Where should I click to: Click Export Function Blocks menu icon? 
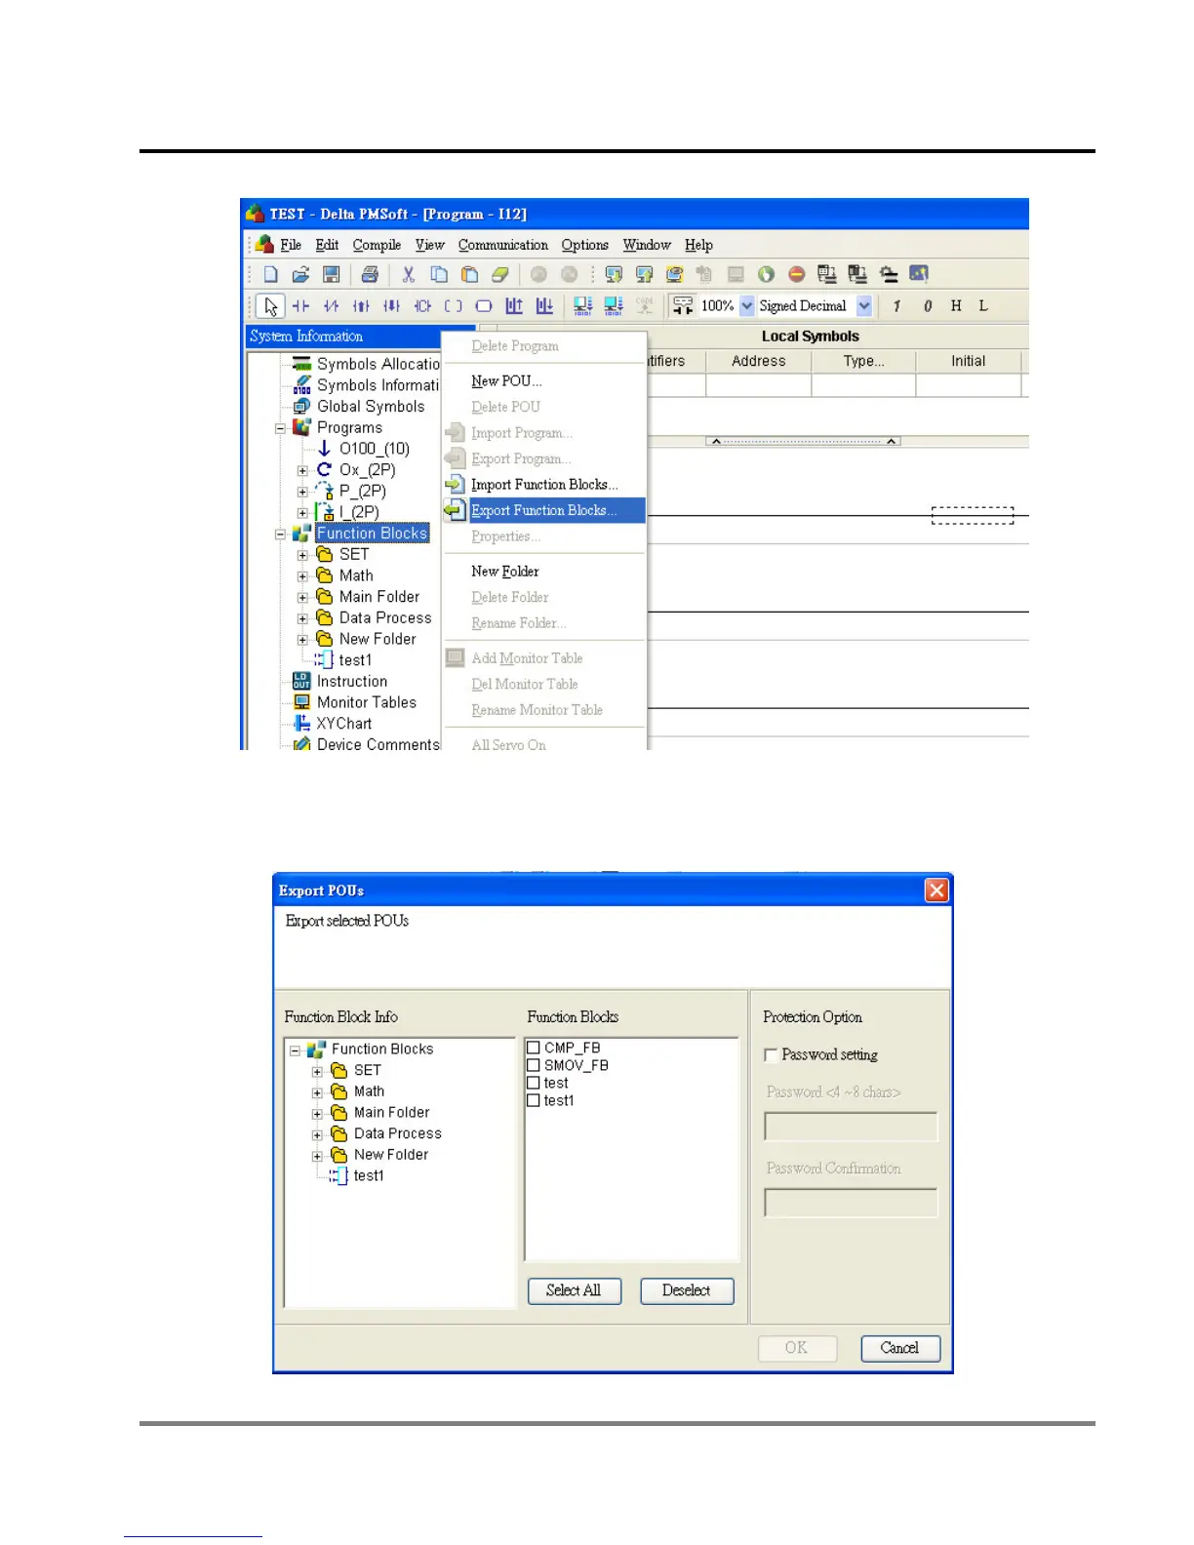click(x=455, y=510)
